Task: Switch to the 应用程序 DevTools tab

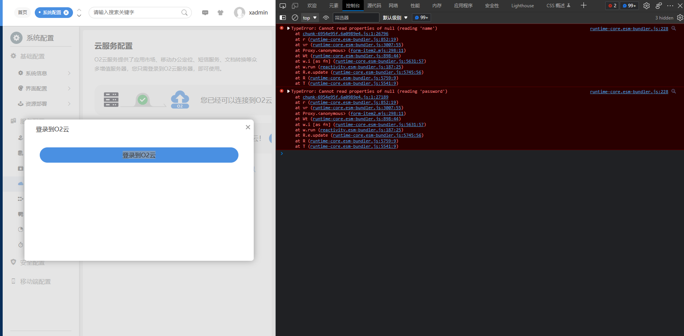Action: click(x=463, y=6)
